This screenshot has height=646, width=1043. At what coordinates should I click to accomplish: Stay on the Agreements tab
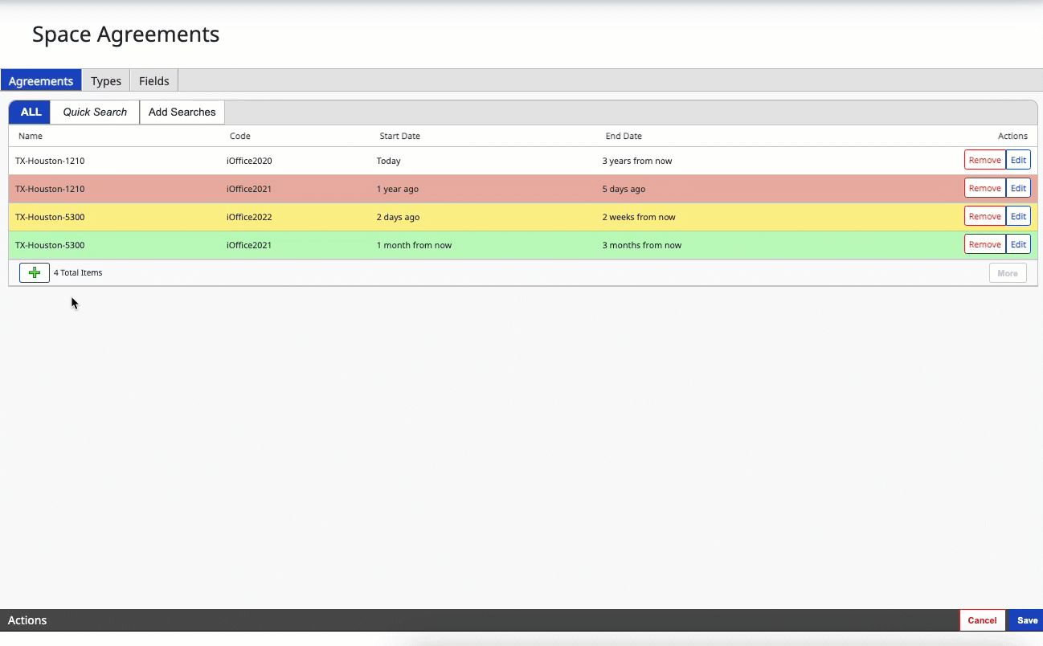(41, 80)
